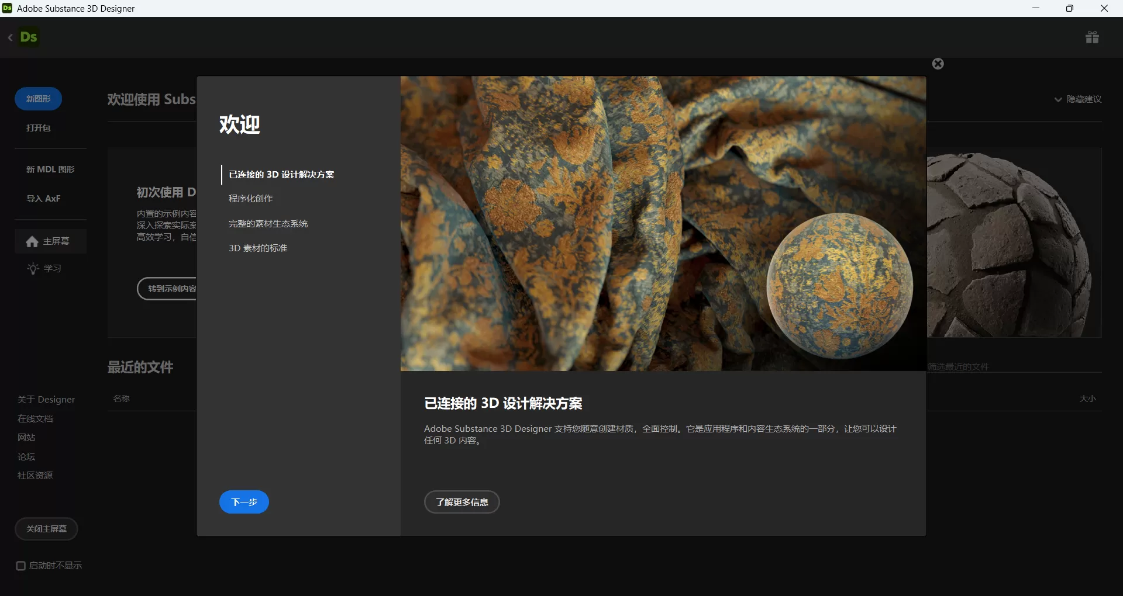Visit the 论坛 forum link

point(26,456)
